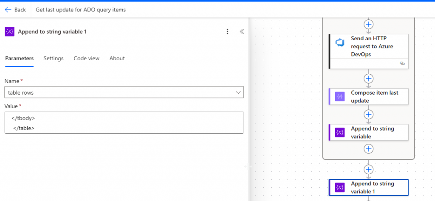The width and height of the screenshot is (435, 201).
Task: Click the Append to string variable 1 icon
Action: click(x=340, y=187)
